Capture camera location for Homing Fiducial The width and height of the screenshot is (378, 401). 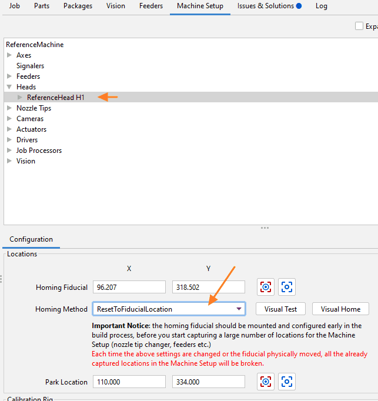pos(266,287)
